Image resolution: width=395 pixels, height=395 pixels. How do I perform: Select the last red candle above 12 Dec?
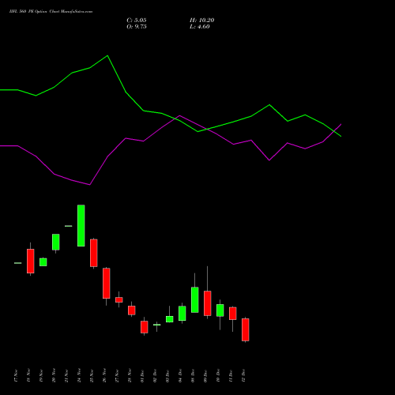click(246, 329)
